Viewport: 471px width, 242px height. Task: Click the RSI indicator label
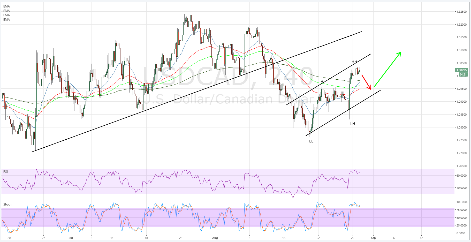click(x=5, y=172)
